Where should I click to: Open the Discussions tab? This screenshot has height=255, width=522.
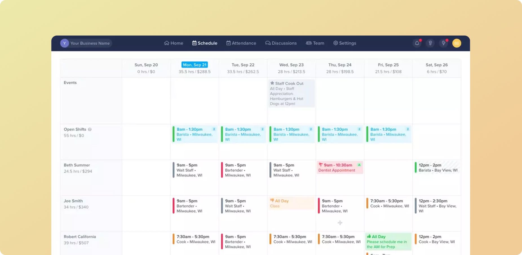click(x=281, y=43)
